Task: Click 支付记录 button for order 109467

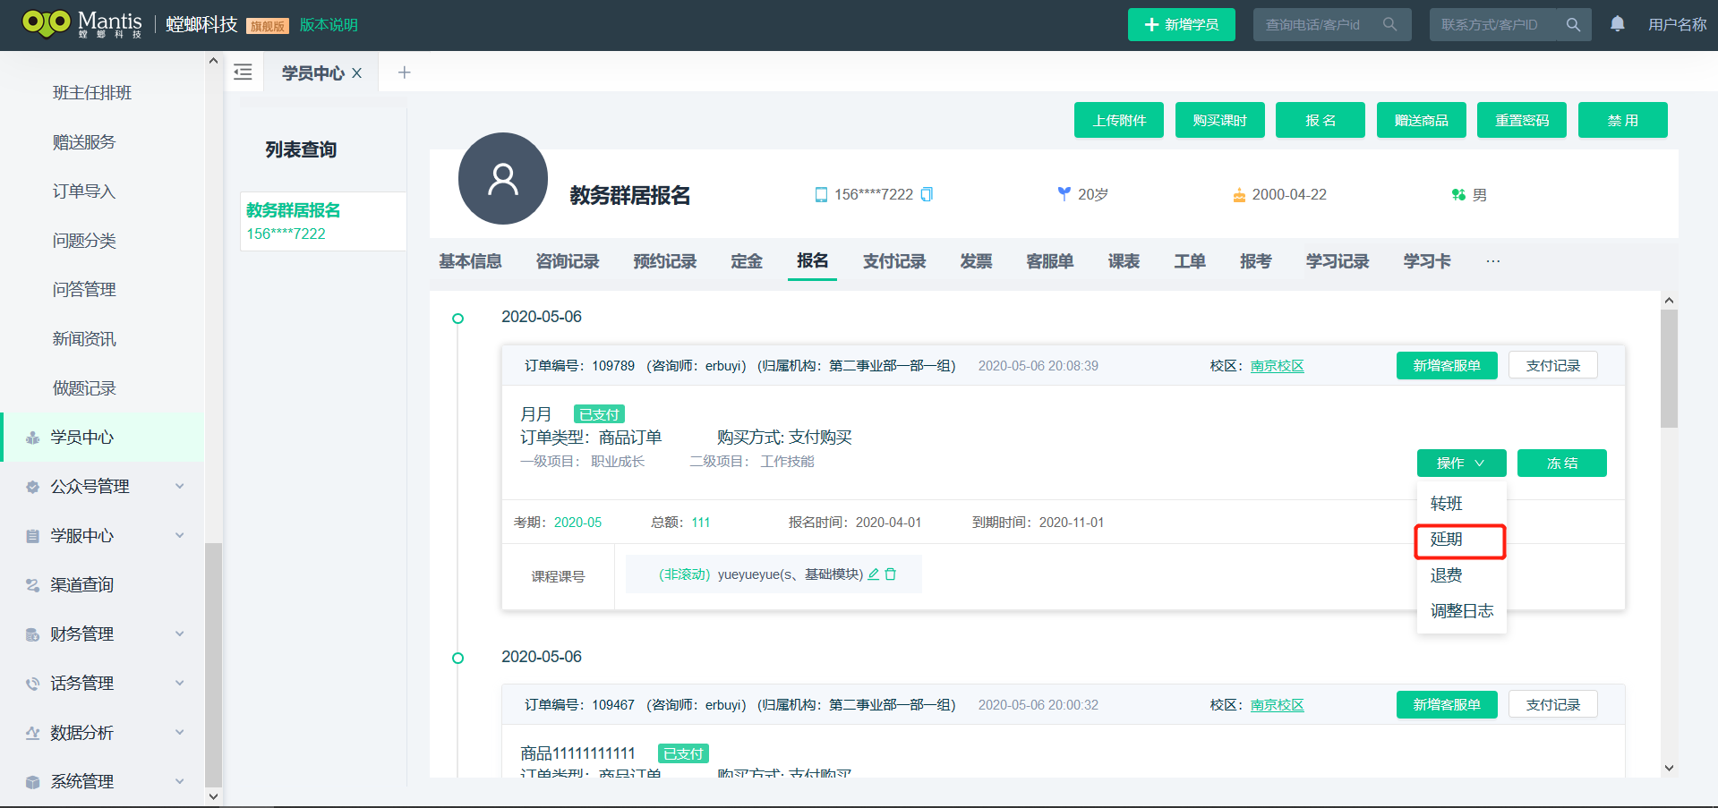Action: pos(1553,704)
